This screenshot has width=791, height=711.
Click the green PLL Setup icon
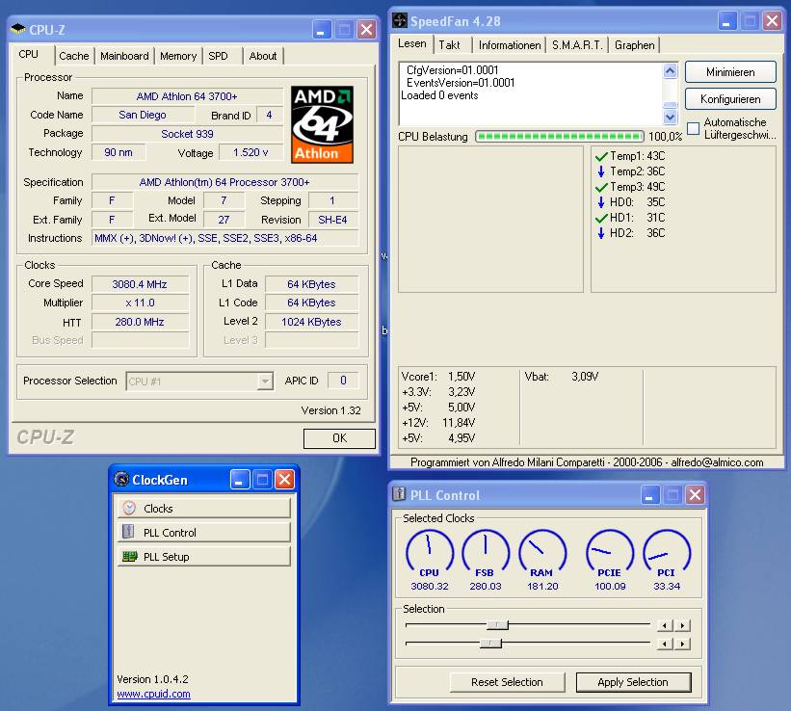pyautogui.click(x=130, y=556)
